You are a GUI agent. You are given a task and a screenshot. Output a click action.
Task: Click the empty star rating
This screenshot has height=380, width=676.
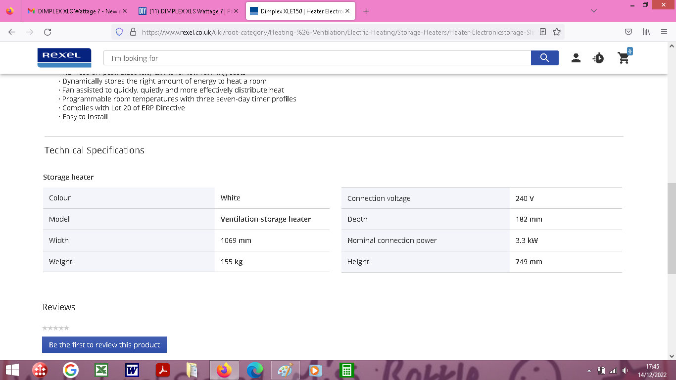[x=55, y=328]
